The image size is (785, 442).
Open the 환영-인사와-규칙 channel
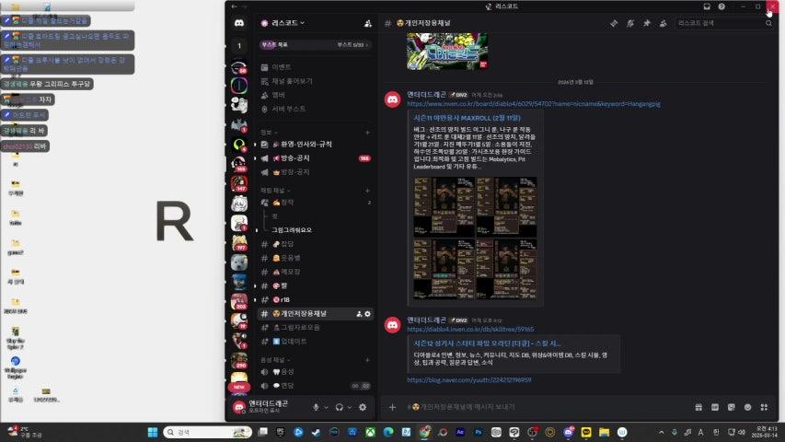[x=316, y=145]
